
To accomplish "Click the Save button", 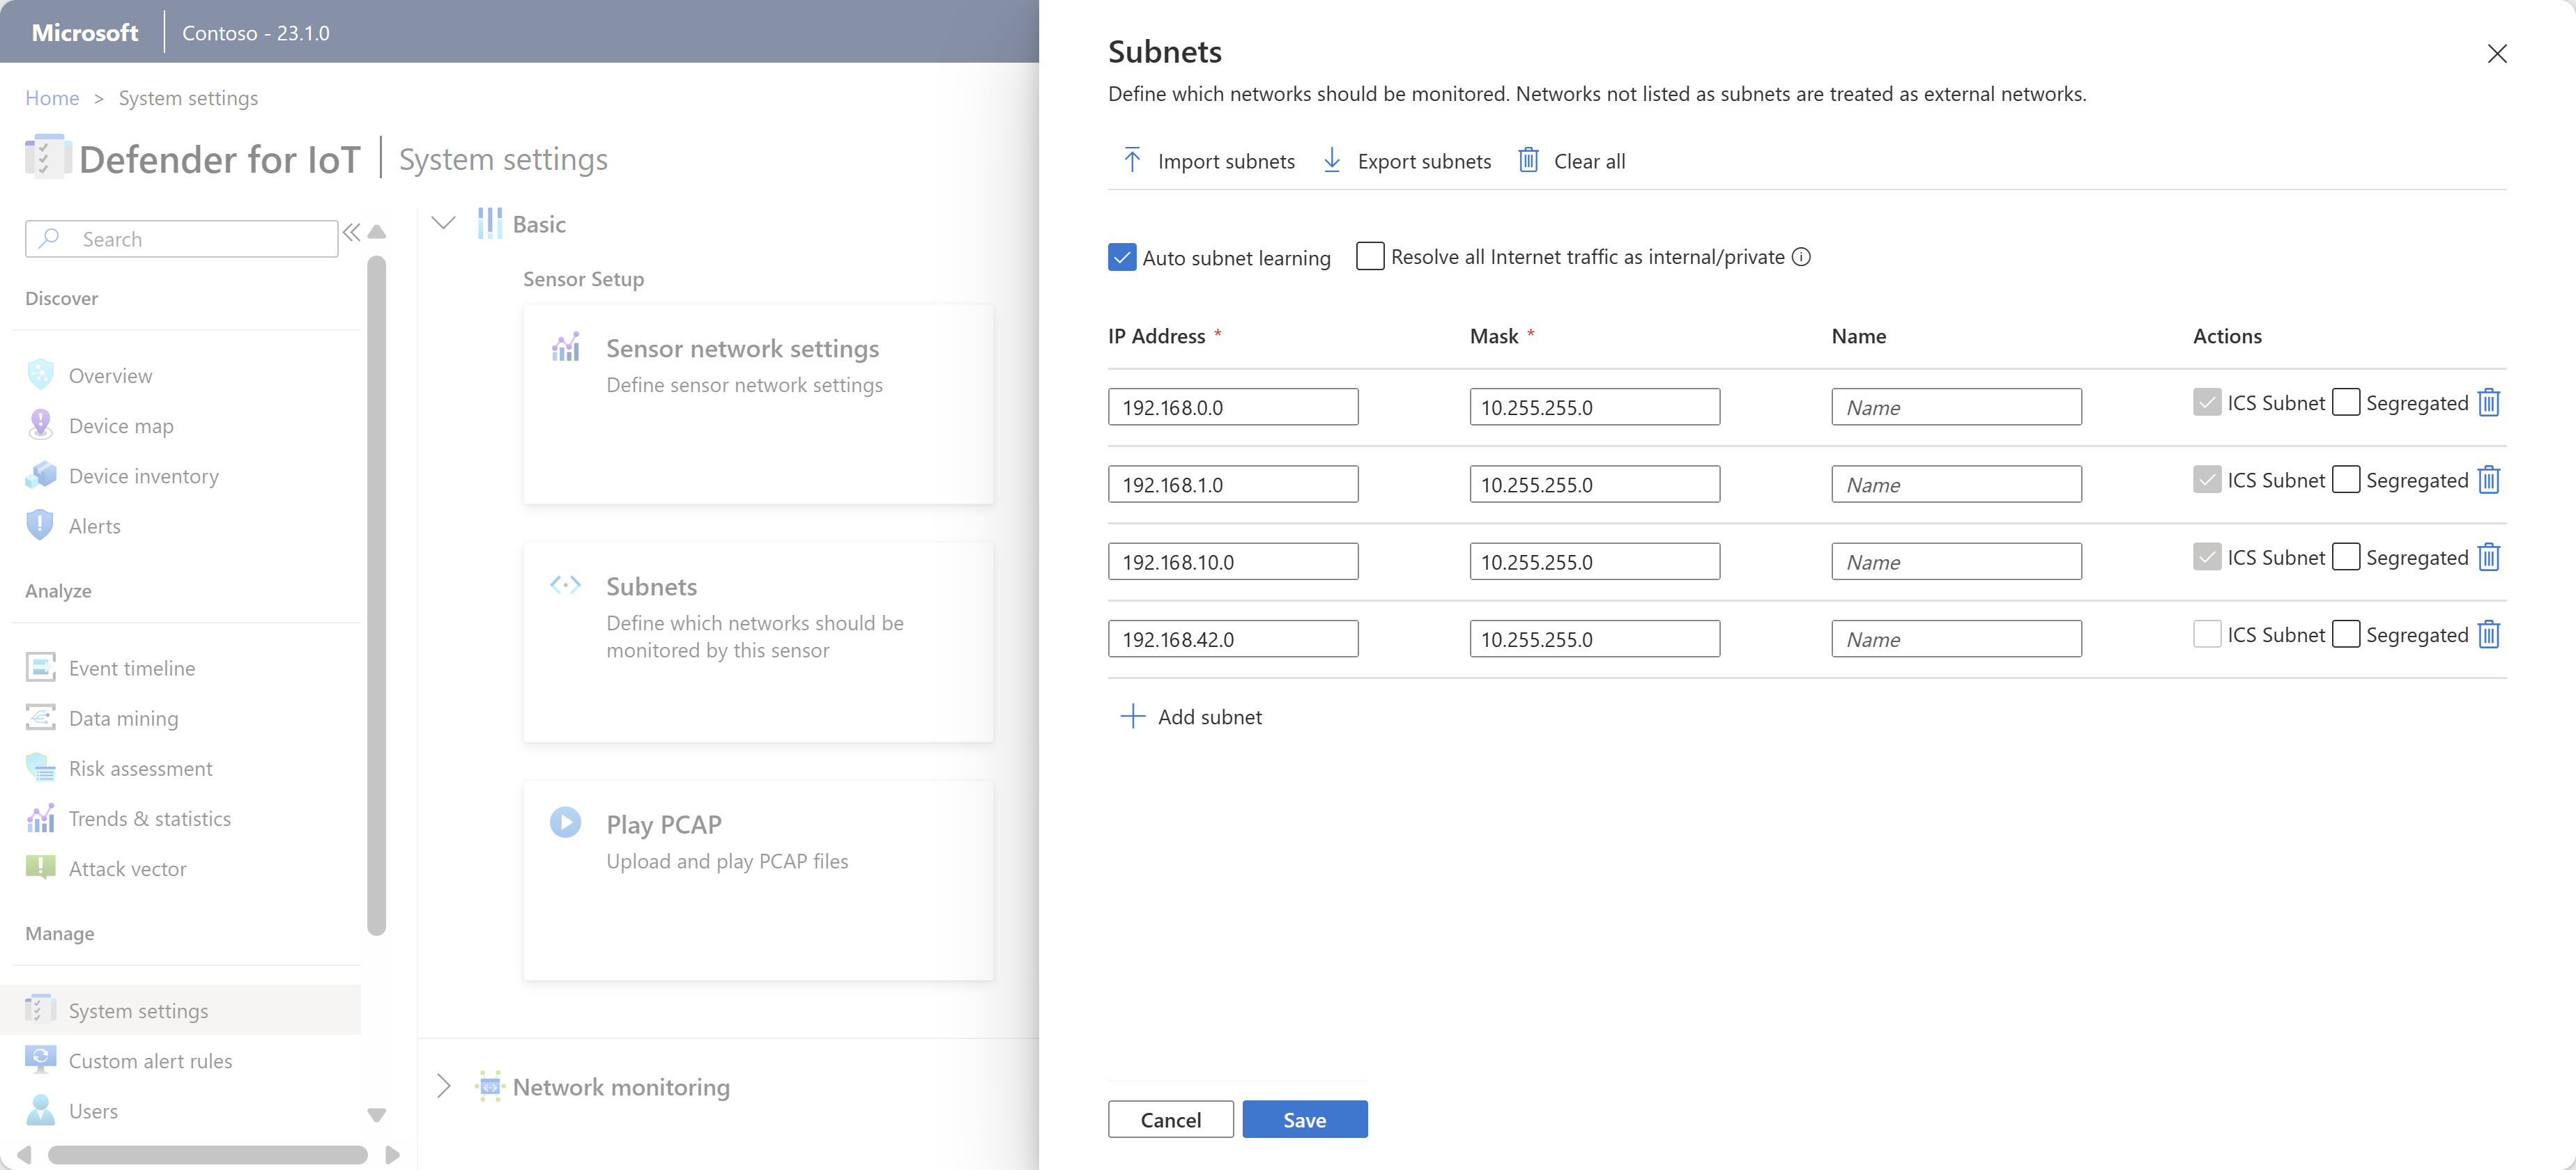I will [x=1305, y=1118].
